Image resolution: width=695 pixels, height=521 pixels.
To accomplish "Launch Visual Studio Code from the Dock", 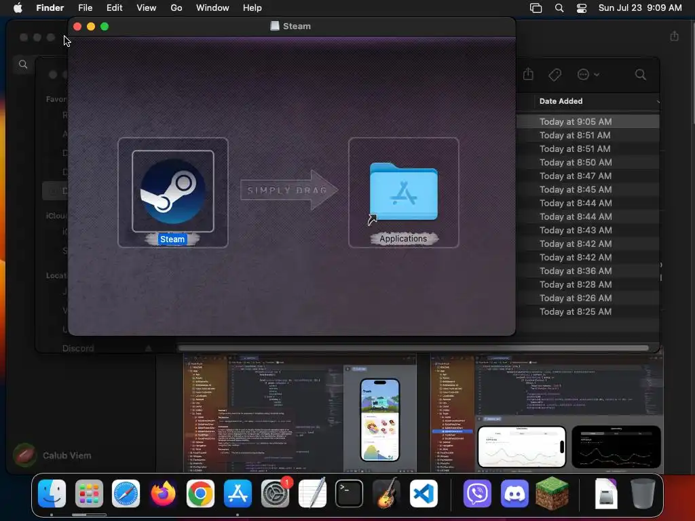I will 424,494.
